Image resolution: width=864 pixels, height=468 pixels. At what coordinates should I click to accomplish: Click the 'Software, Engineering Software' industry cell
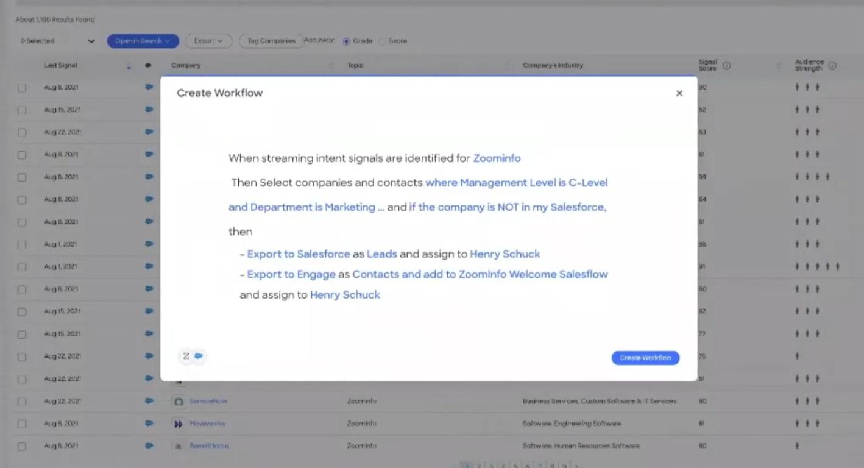tap(572, 424)
